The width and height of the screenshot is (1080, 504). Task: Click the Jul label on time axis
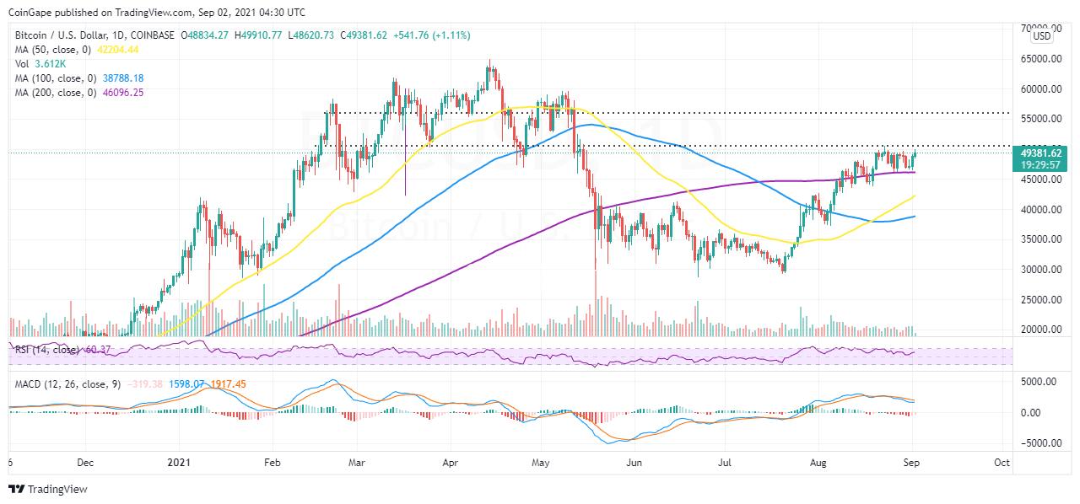[x=725, y=463]
